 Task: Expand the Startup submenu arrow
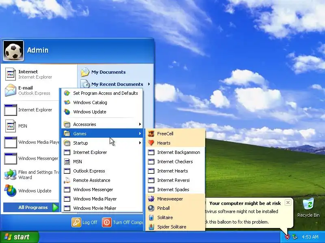pyautogui.click(x=140, y=143)
